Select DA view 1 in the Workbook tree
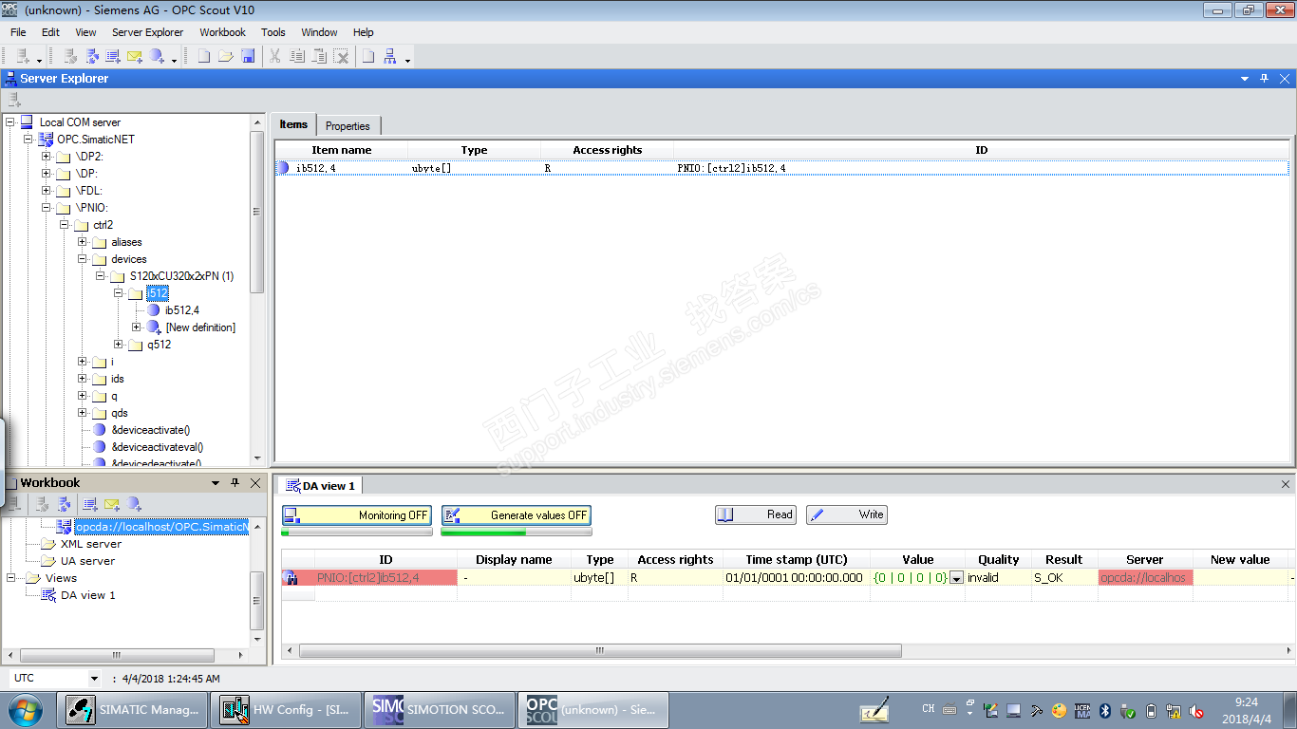This screenshot has width=1297, height=729. (x=88, y=595)
